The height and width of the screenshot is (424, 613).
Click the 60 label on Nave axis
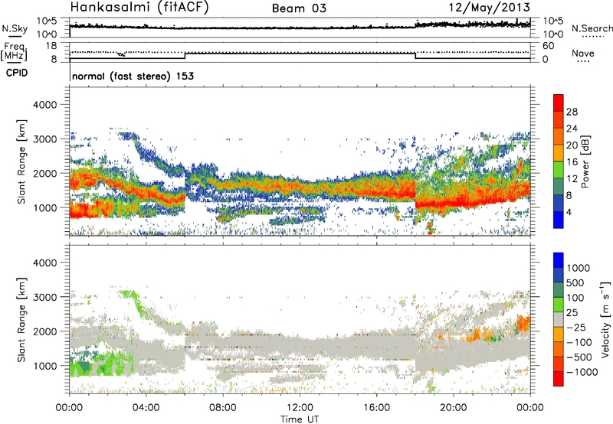click(548, 46)
